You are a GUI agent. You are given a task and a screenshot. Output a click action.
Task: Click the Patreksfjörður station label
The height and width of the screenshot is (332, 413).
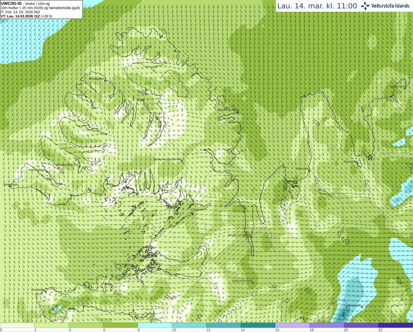[x=37, y=170]
